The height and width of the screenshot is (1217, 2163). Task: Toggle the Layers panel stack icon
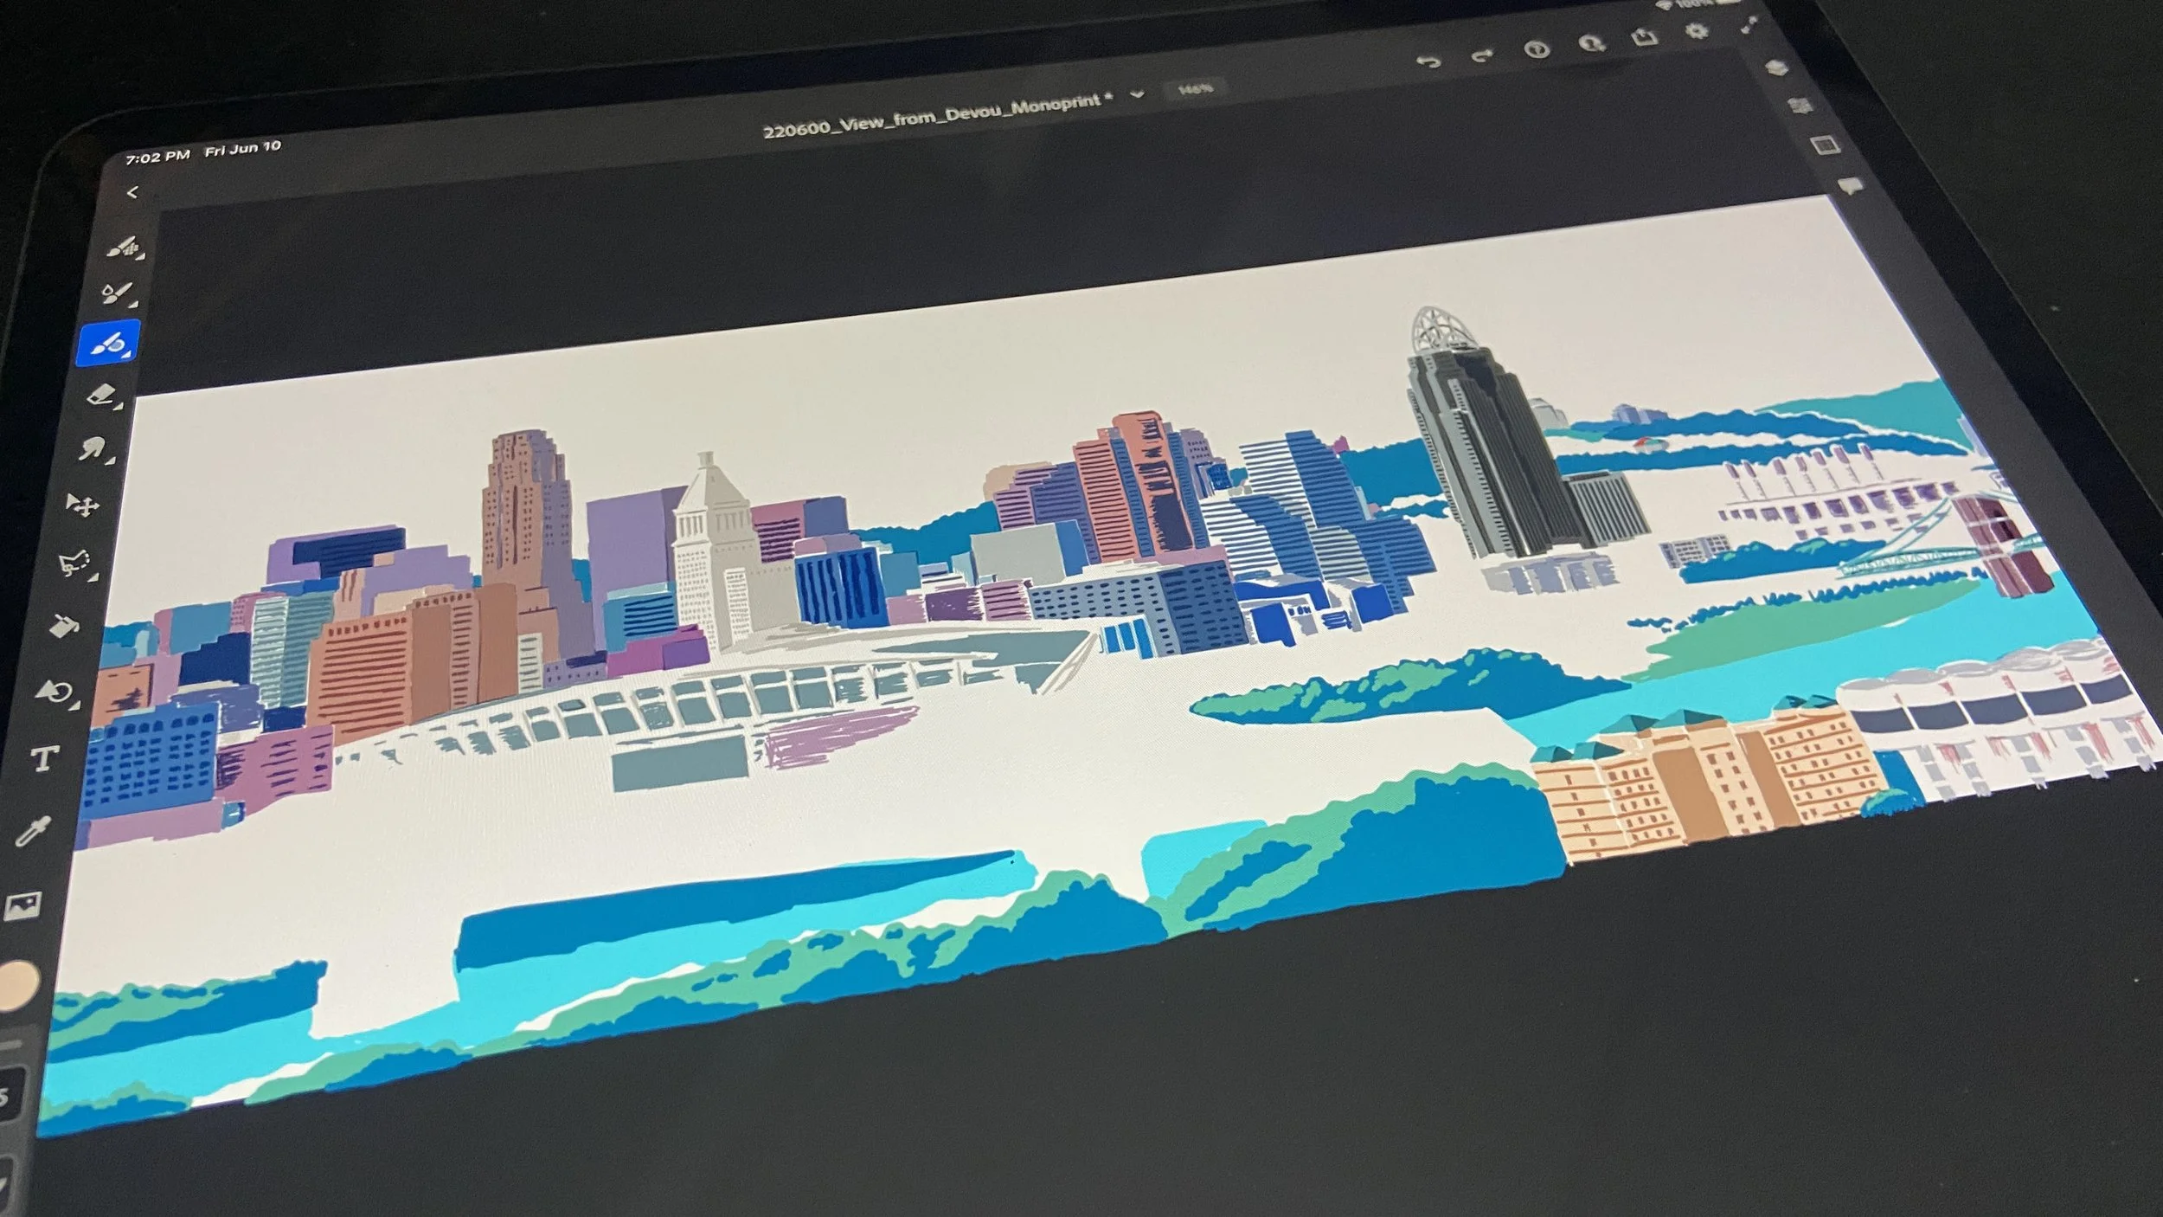click(x=1775, y=68)
